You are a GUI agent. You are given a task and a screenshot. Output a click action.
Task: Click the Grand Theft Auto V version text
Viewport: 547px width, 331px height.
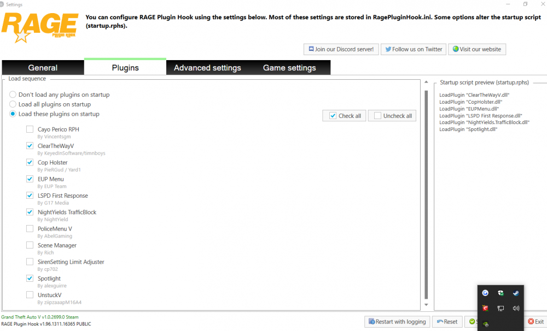coord(40,317)
